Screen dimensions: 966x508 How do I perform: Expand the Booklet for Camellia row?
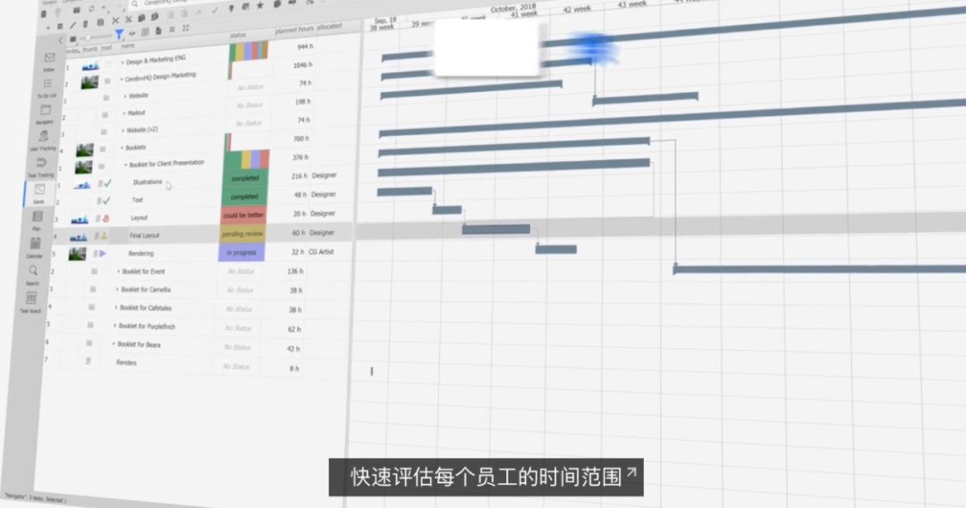(117, 290)
